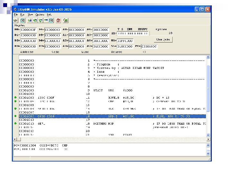The width and height of the screenshot is (231, 173).
Task: Click the A3 register field
Action: 77,46
